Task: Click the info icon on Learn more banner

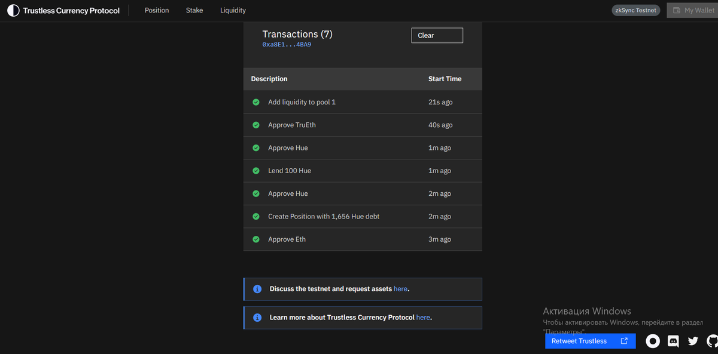Action: coord(257,317)
